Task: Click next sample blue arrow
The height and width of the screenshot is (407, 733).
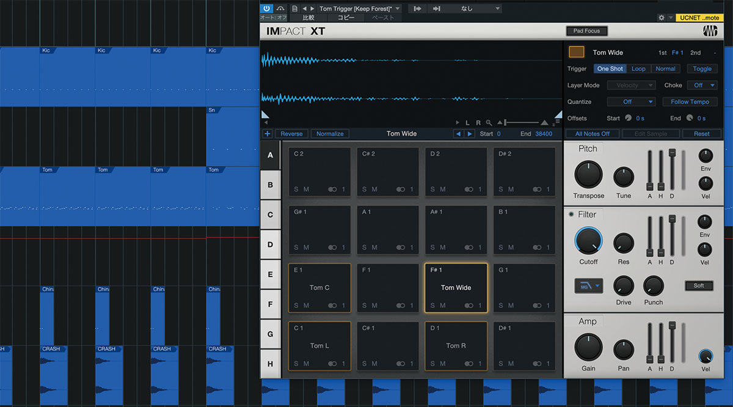Action: coord(469,134)
